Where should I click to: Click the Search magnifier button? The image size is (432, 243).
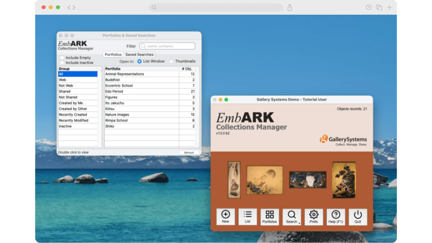coord(291,217)
